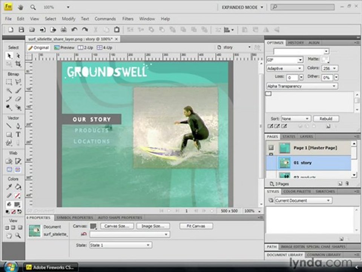The height and width of the screenshot is (272, 362).
Task: Select the Line tool
Action: tap(9, 126)
